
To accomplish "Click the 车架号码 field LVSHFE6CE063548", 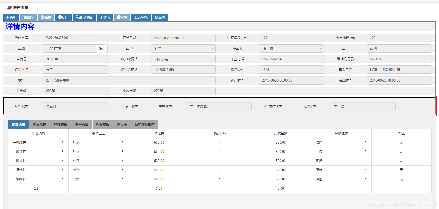I will click(x=399, y=69).
